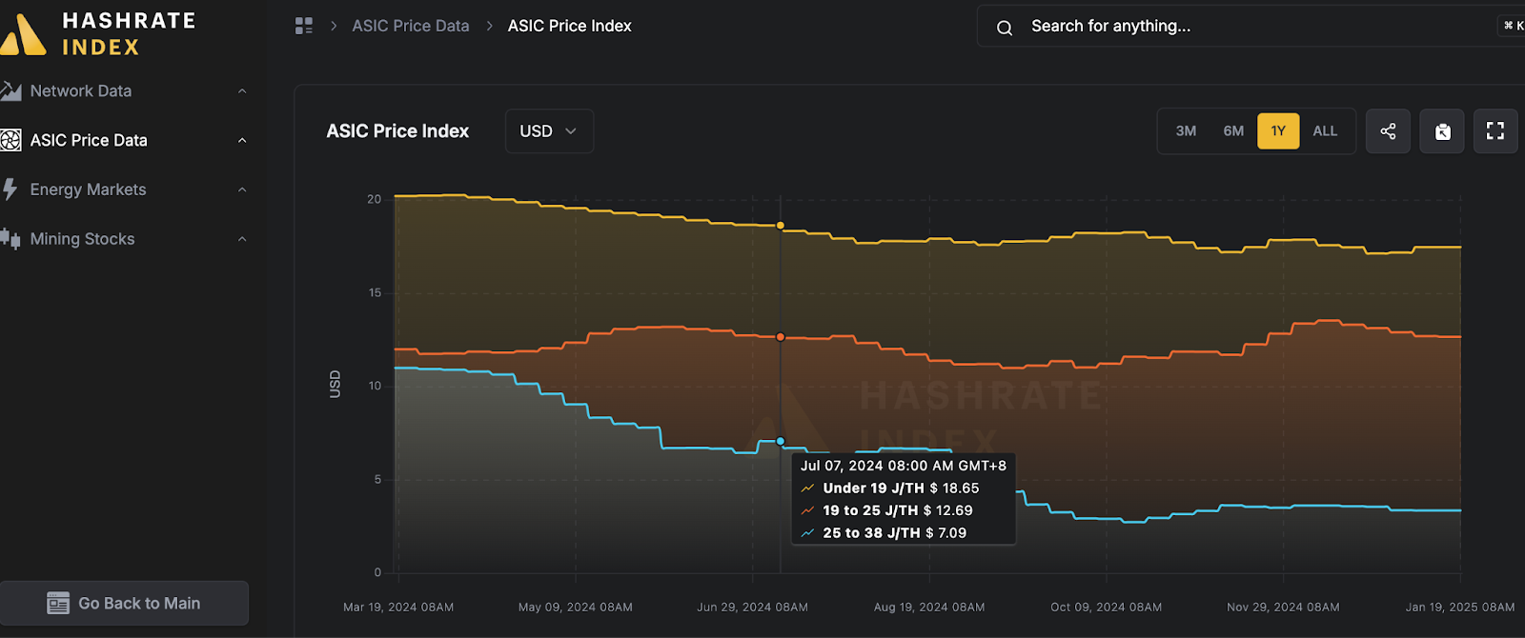Click the $ 18.65 tooltip value
This screenshot has width=1525, height=638.
tap(954, 488)
